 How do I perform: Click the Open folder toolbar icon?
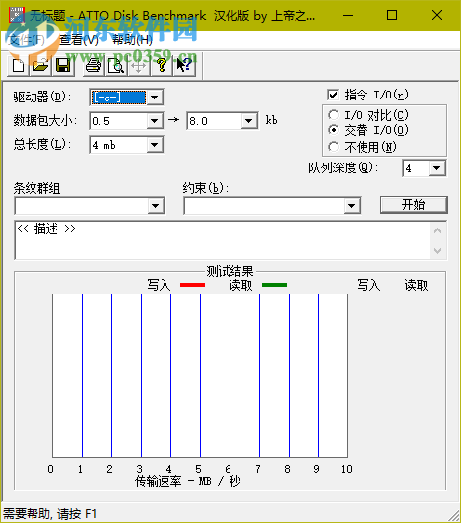40,65
